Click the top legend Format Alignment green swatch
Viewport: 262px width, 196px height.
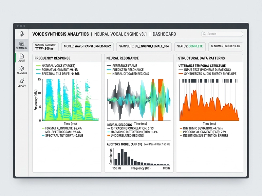38,70
